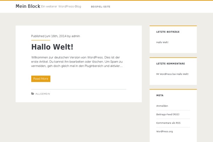Select Hallo Welt! under Letzte Beiträge

[162, 42]
